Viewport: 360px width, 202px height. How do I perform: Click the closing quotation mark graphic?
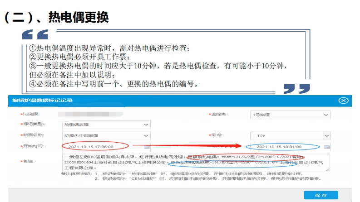tap(296, 88)
